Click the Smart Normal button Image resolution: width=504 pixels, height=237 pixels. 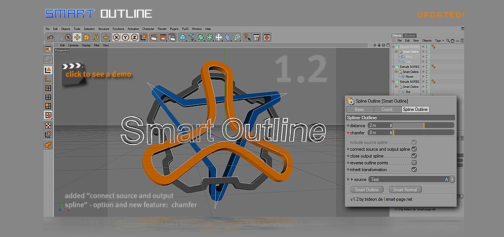pos(405,189)
